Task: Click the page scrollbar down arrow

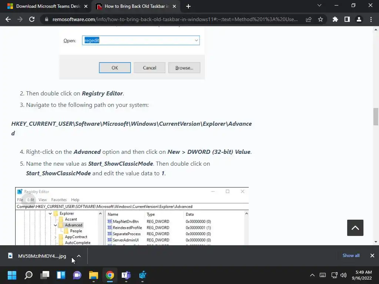Action: coord(376,242)
